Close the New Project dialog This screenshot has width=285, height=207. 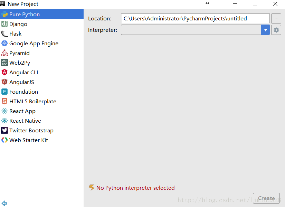pos(275,4)
